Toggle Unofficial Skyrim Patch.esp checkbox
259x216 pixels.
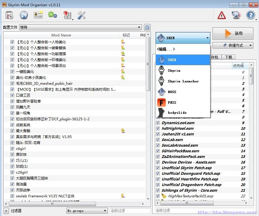158,168
